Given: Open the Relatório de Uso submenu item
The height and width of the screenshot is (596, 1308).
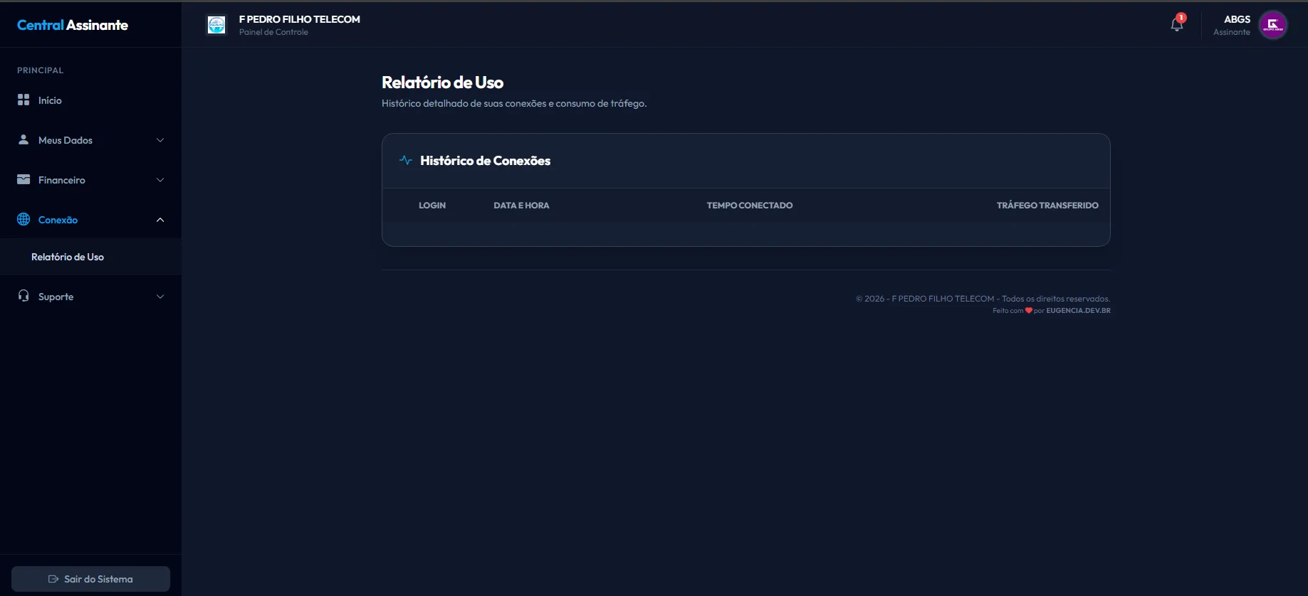Looking at the screenshot, I should (x=68, y=257).
